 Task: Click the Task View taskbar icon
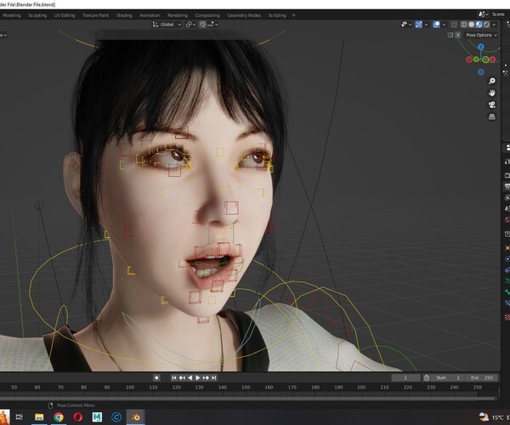click(20, 416)
